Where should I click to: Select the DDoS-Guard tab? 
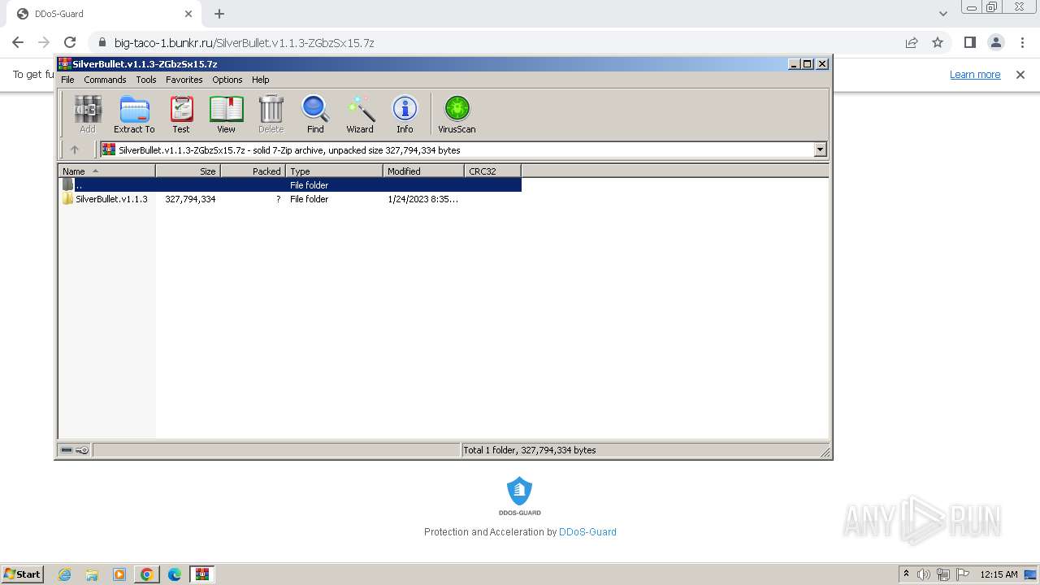[106, 14]
